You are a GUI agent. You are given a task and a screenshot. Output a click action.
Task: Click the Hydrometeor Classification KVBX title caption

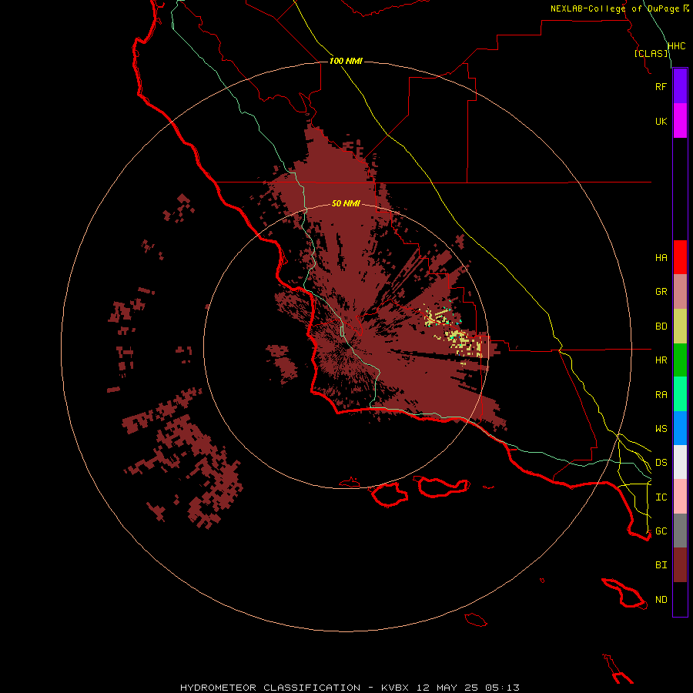point(350,688)
